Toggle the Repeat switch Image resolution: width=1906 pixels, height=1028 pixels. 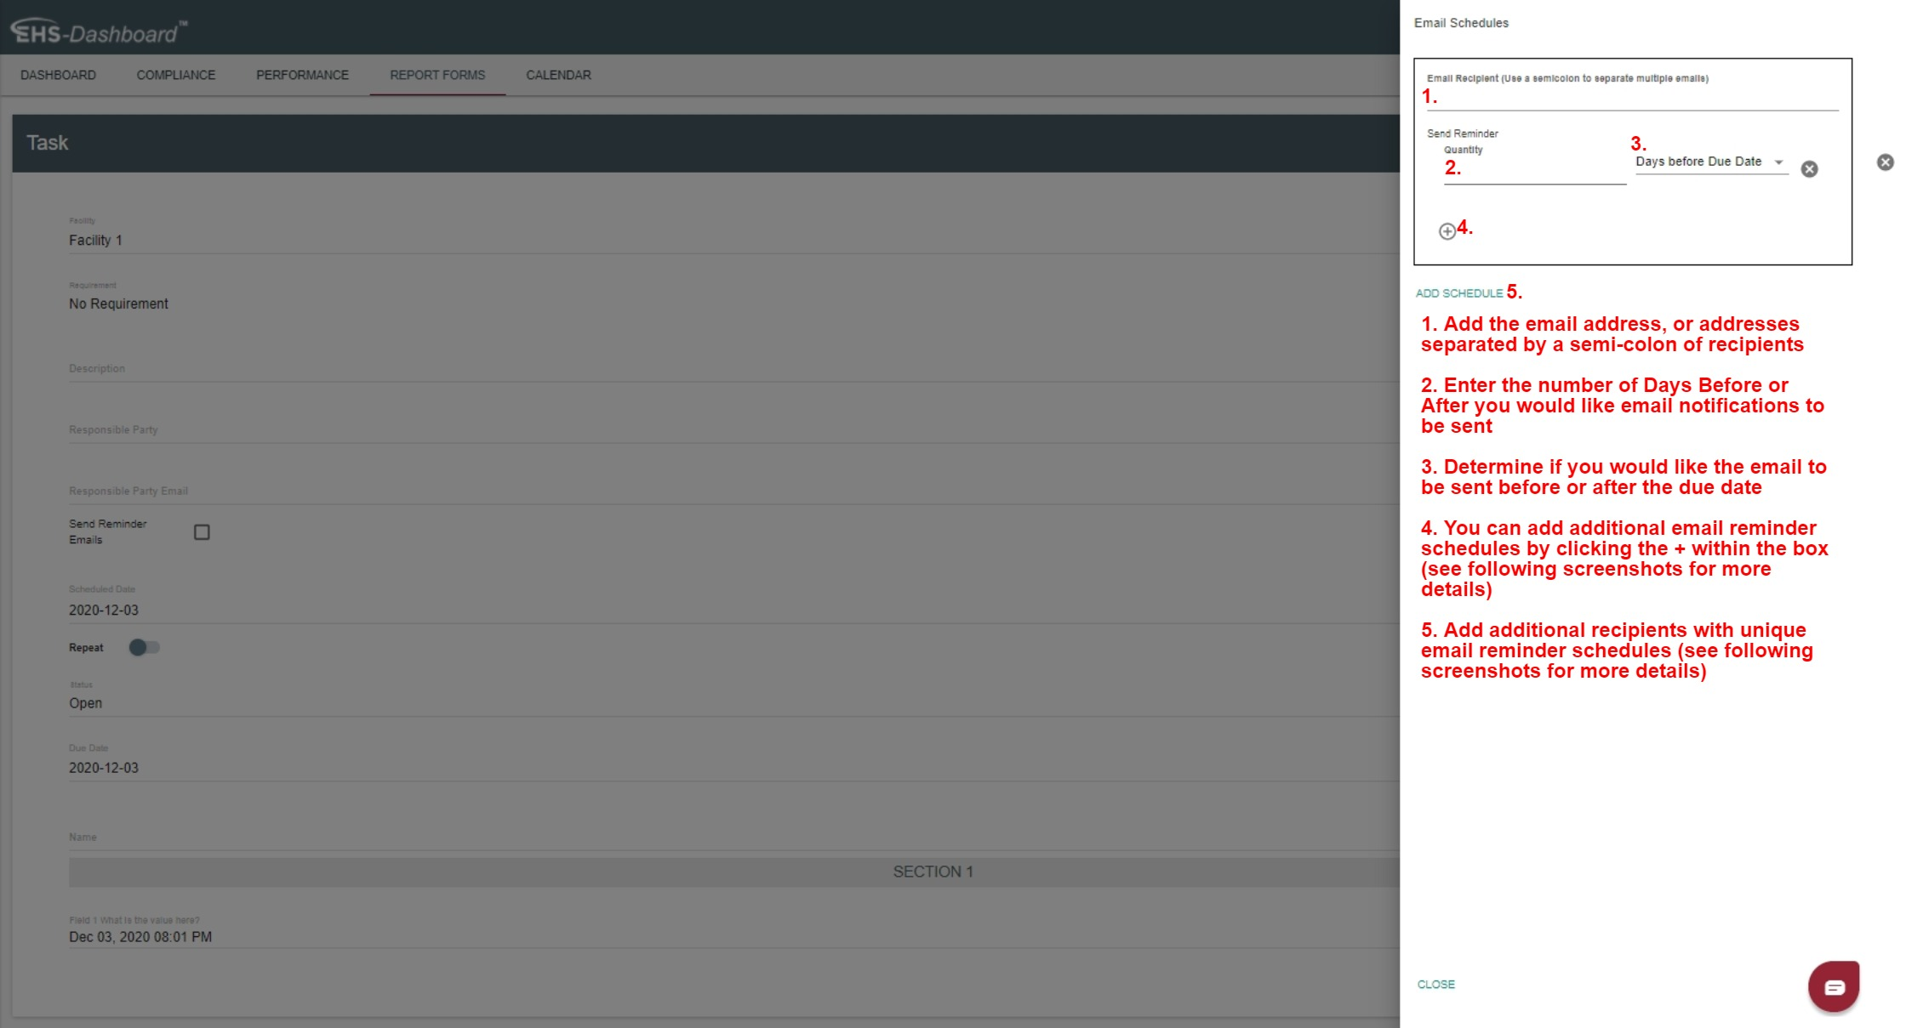pos(144,648)
